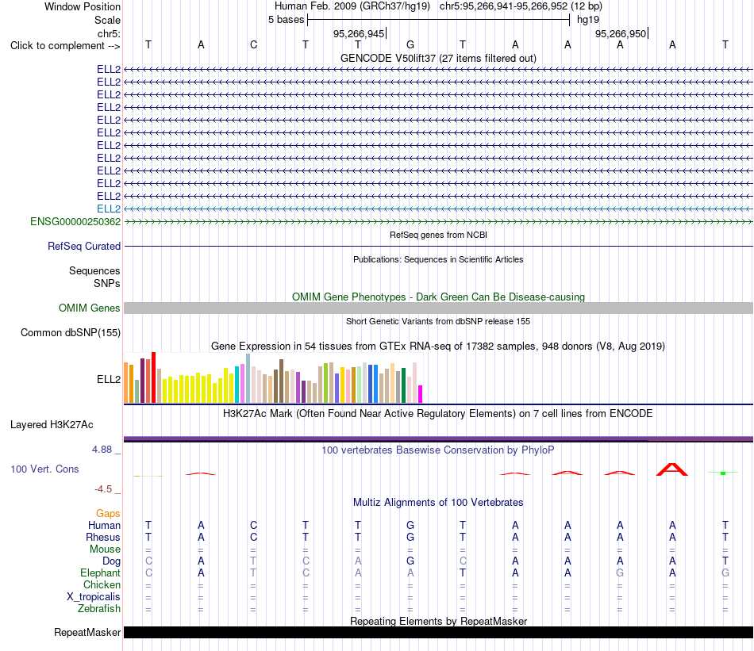Open the GENCODE V50lift37 track title
Image resolution: width=754 pixels, height=651 pixels.
click(438, 58)
